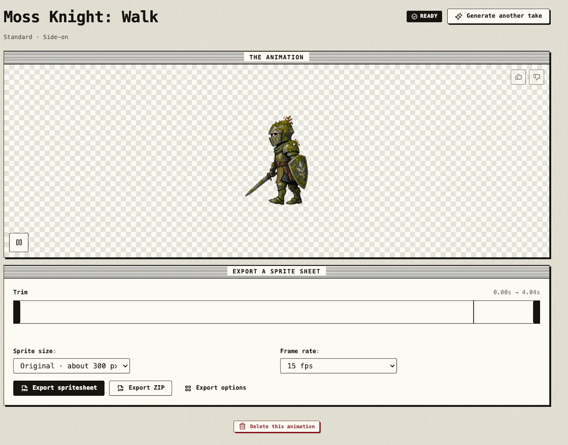This screenshot has width=568, height=445.
Task: Click the Frame rate label
Action: click(300, 351)
